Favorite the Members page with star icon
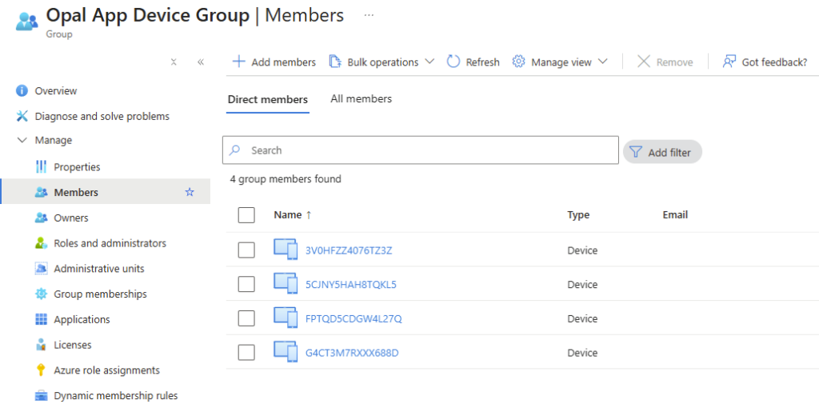Viewport: 819px width, 408px height. (190, 193)
